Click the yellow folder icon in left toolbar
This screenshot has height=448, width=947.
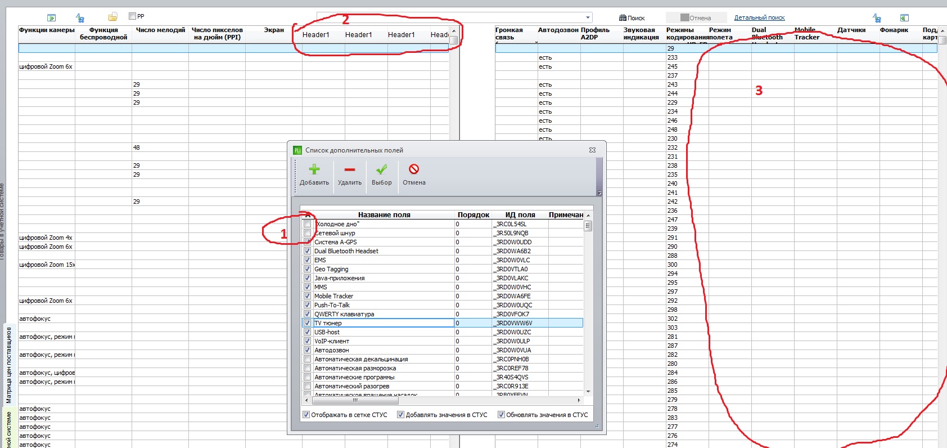point(113,17)
